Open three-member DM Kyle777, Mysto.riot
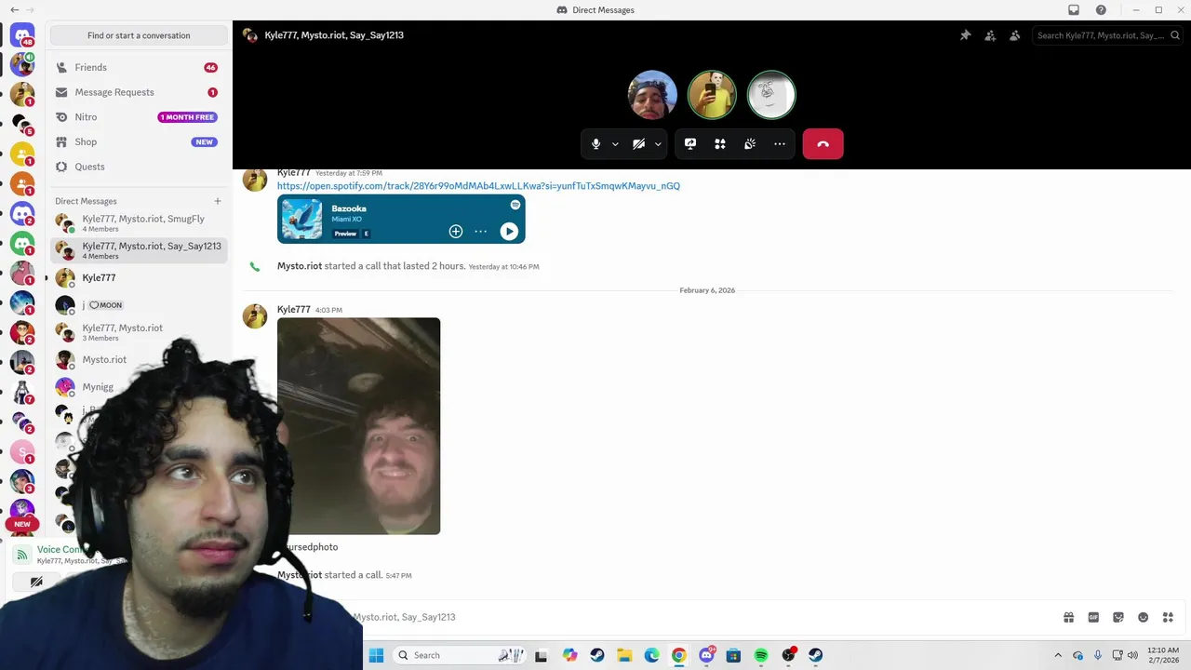 click(139, 332)
